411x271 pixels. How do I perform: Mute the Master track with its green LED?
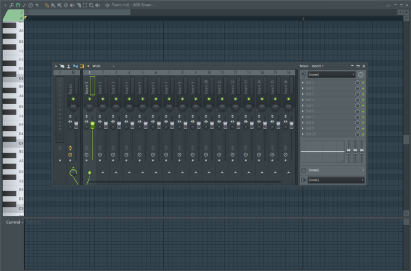coord(73,99)
